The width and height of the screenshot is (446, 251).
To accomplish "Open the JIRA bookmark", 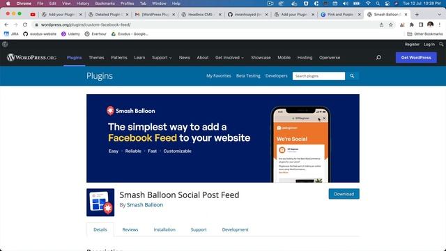I will click(x=11, y=34).
